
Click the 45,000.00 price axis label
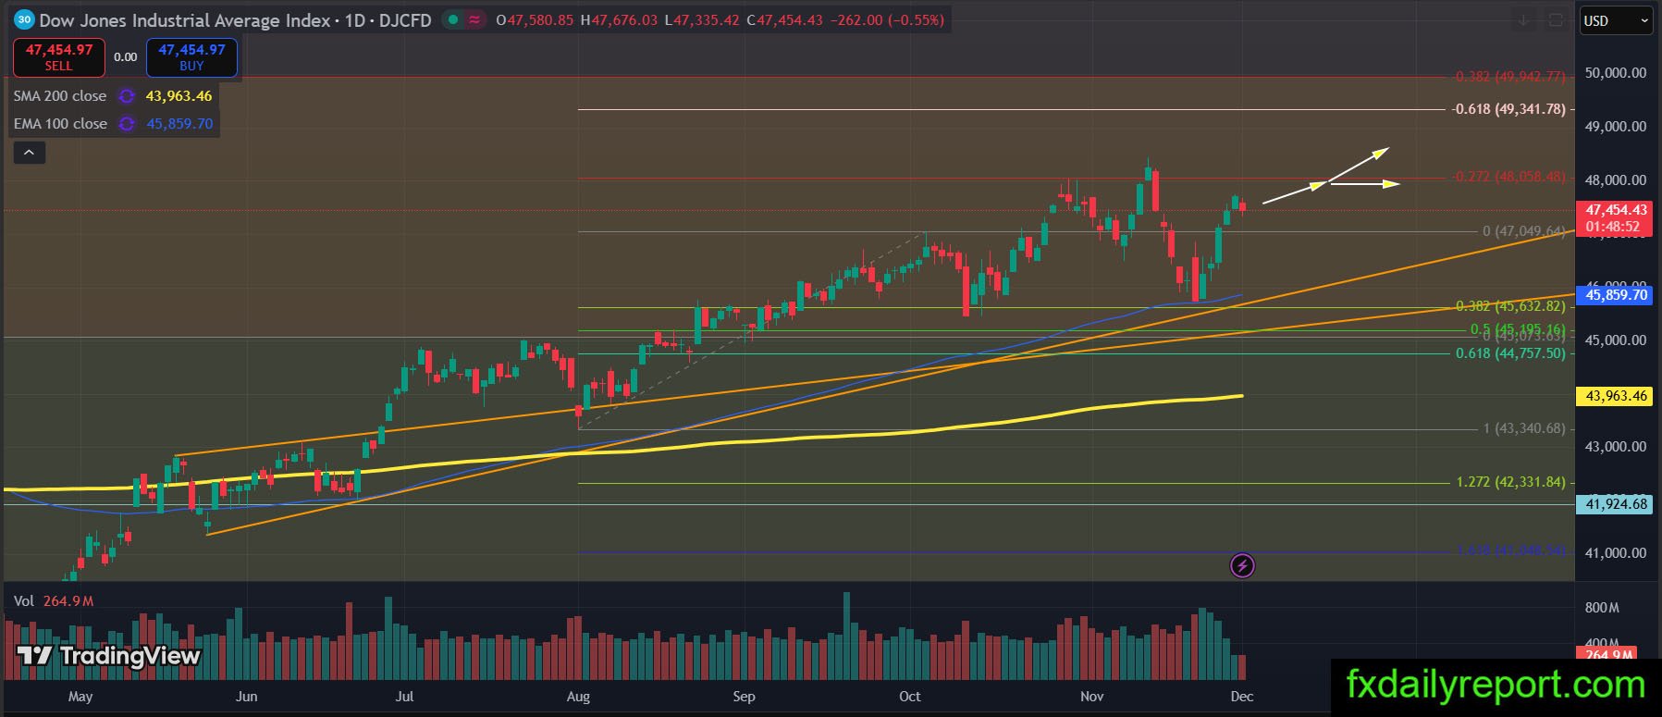(1615, 340)
